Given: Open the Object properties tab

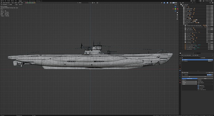Looking at the screenshot, I should [x=180, y=68].
